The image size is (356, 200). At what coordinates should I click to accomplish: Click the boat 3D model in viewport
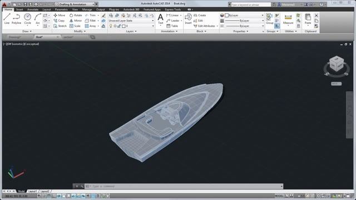pyautogui.click(x=166, y=122)
